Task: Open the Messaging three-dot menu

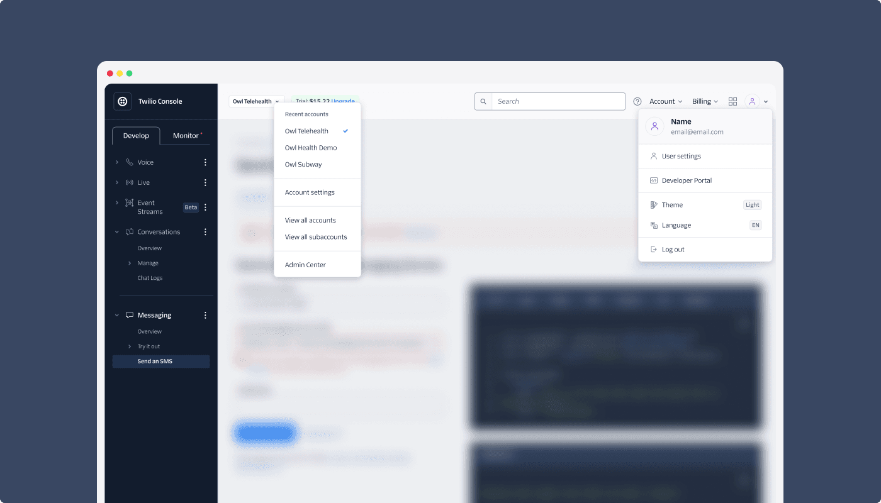Action: point(205,315)
